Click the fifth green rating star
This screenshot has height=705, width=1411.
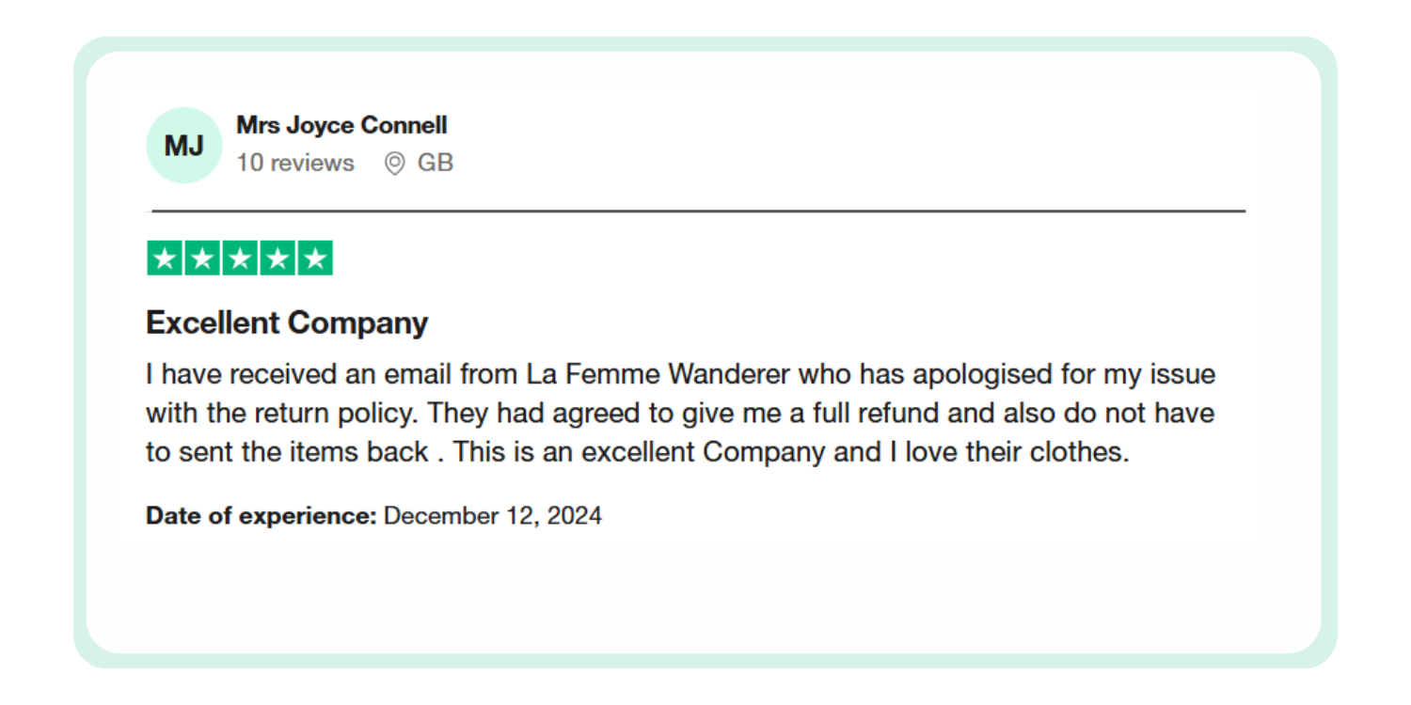pos(315,258)
